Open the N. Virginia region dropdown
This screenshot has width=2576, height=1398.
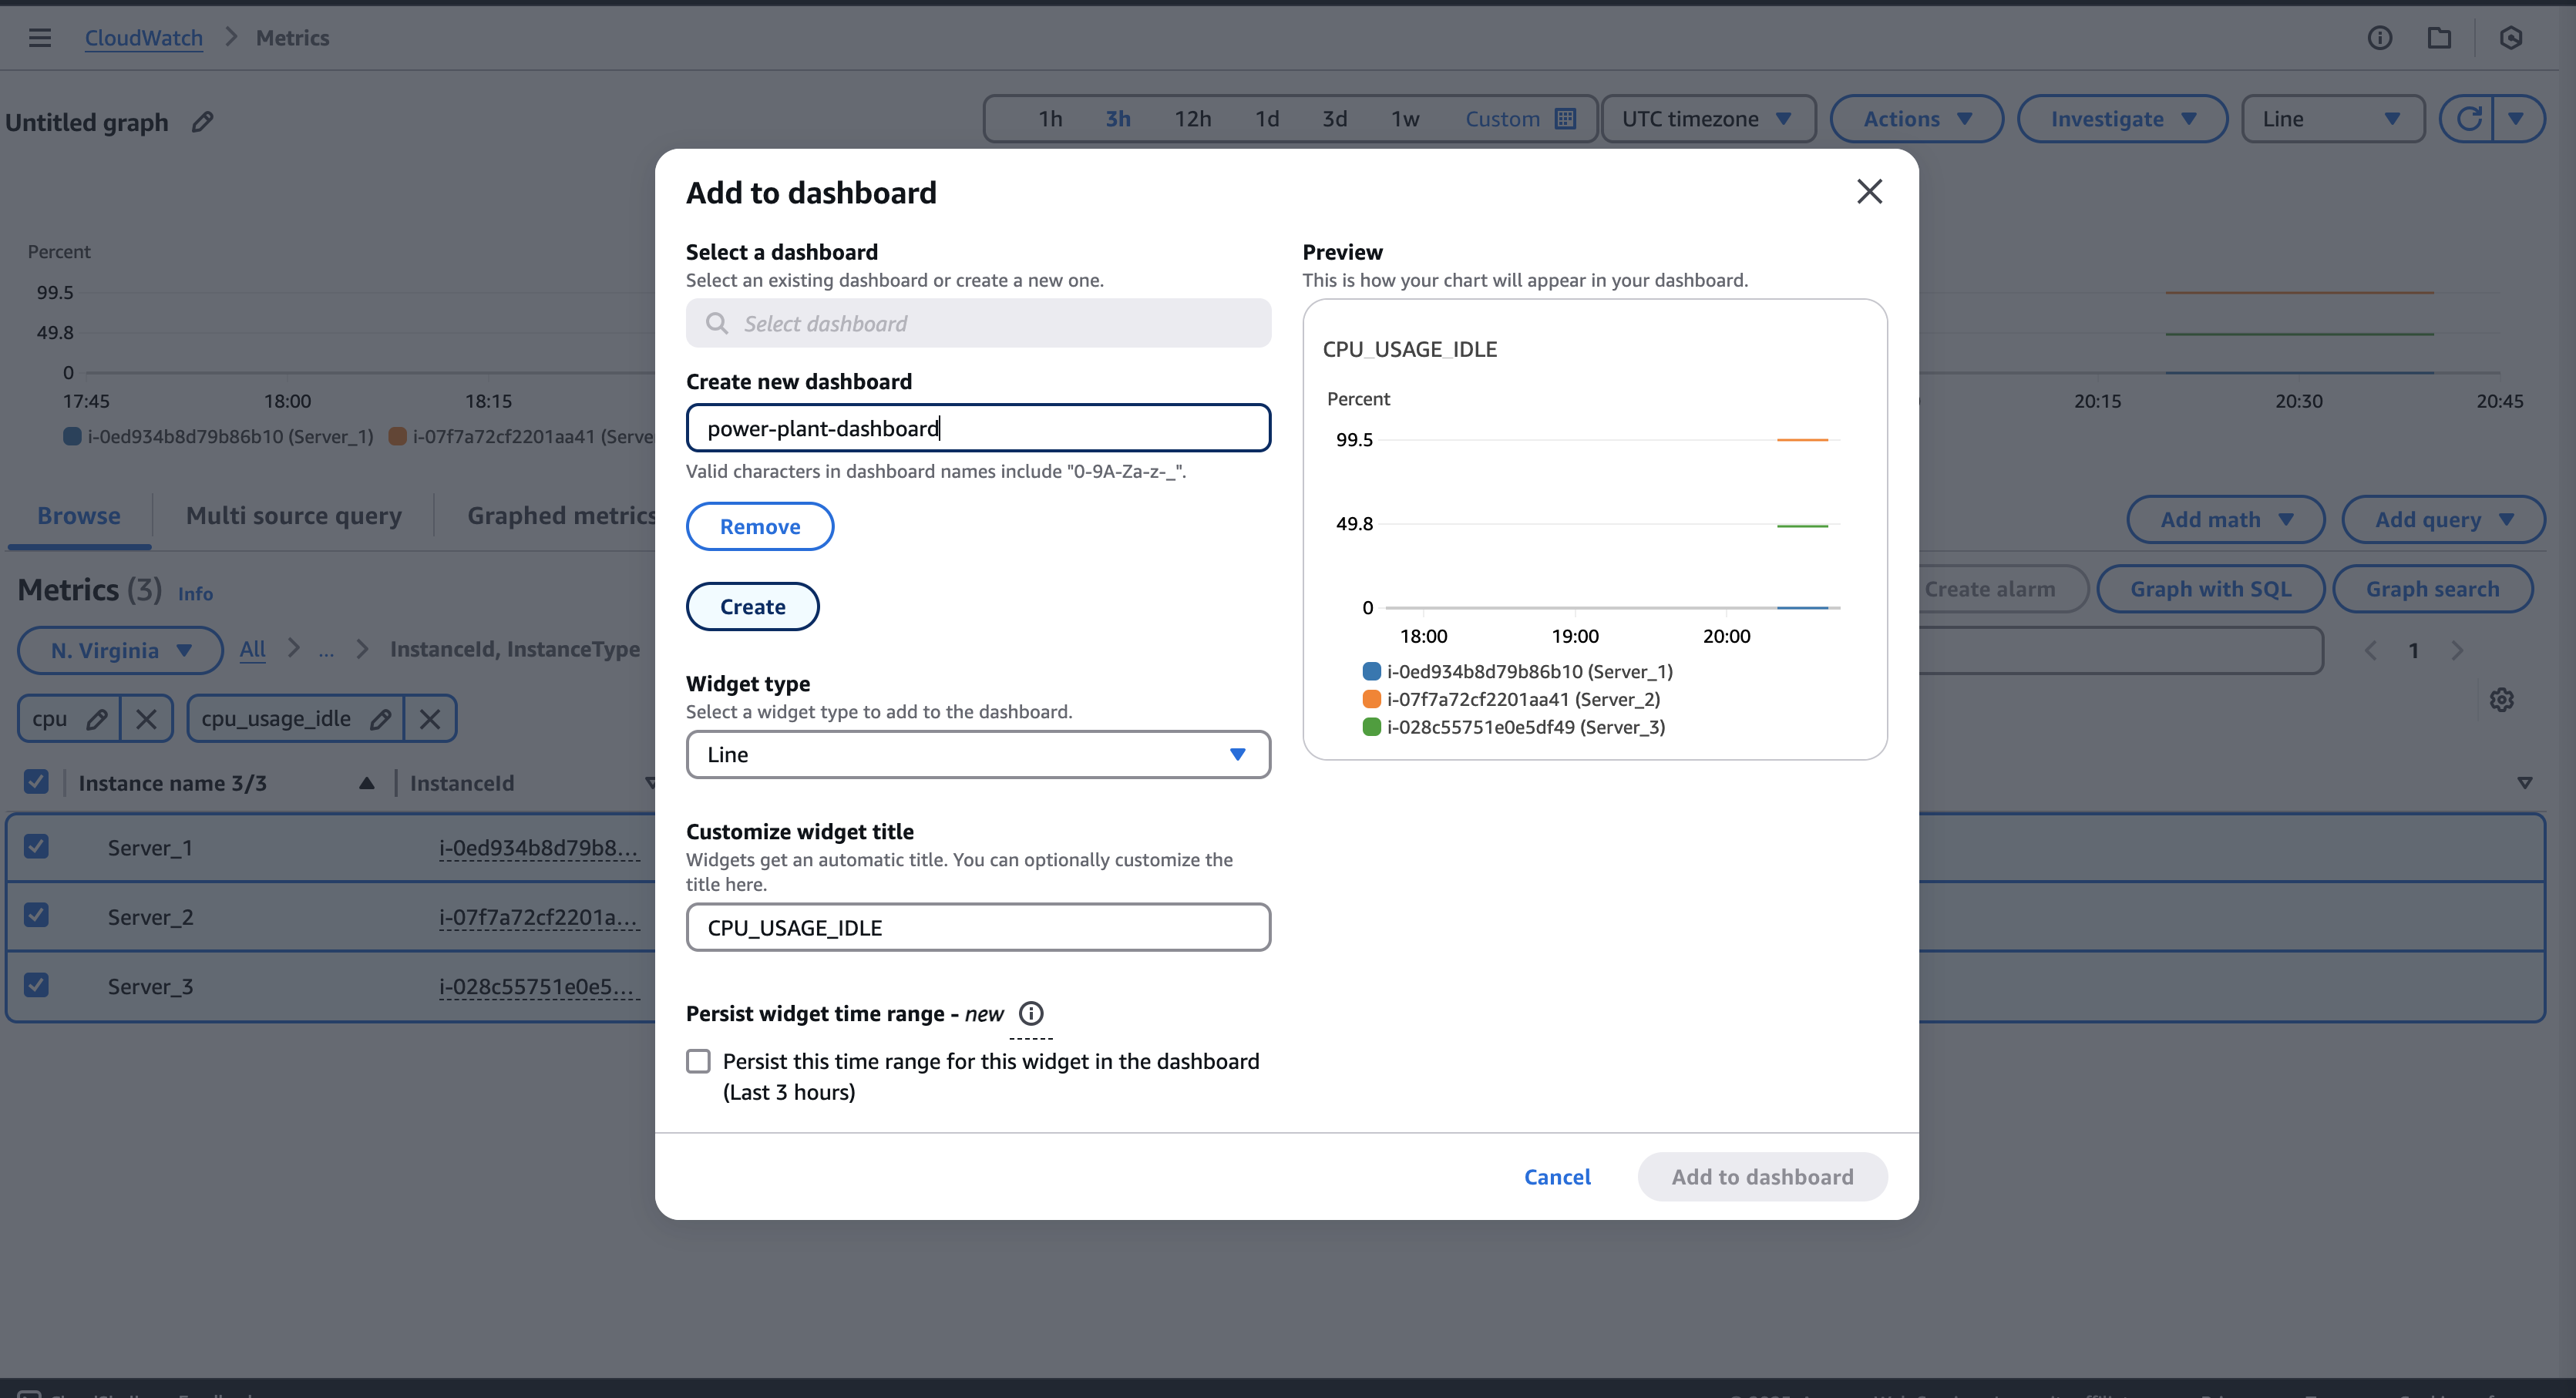click(120, 650)
